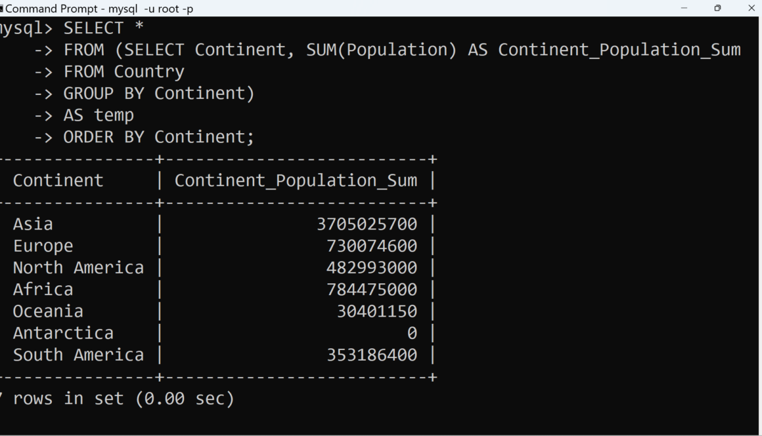Image resolution: width=762 pixels, height=436 pixels.
Task: Click Africa's population value 784475000
Action: coord(372,289)
